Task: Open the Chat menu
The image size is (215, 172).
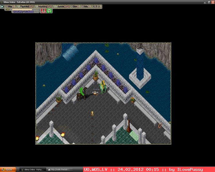Action: pyautogui.click(x=75, y=6)
